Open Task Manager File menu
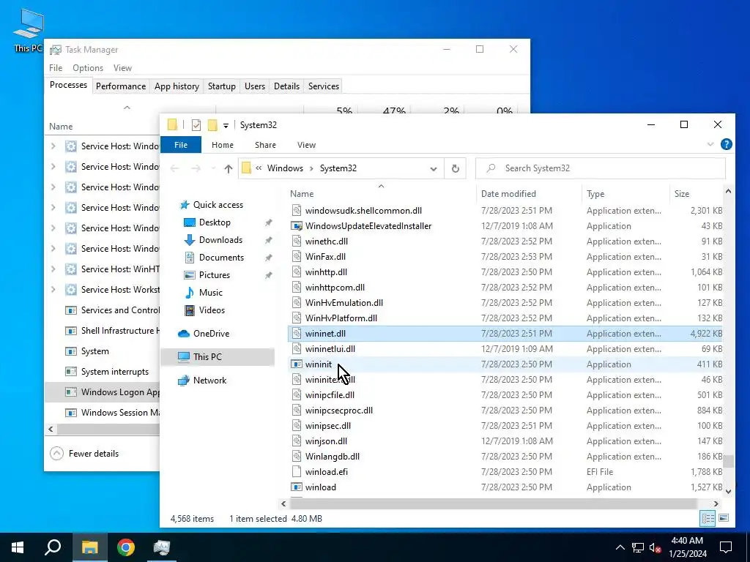The image size is (750, 562). [x=56, y=68]
